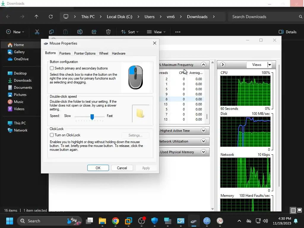Click the Averag... column header in Resource Monitor
Screen dimensions: 304x228
click(196, 73)
